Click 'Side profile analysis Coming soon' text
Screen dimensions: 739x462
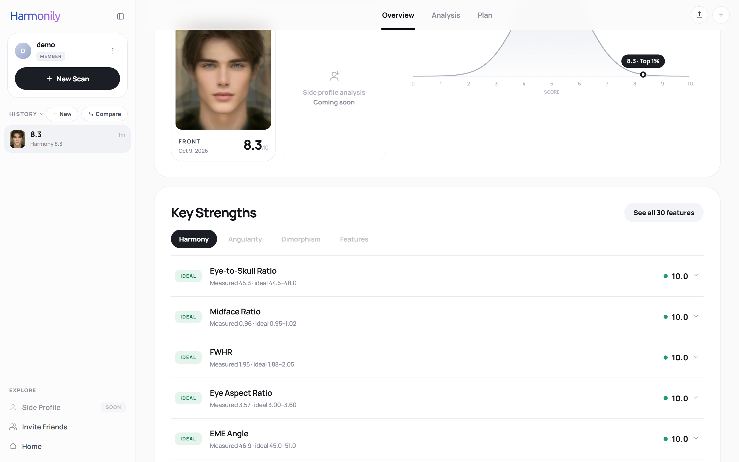334,97
